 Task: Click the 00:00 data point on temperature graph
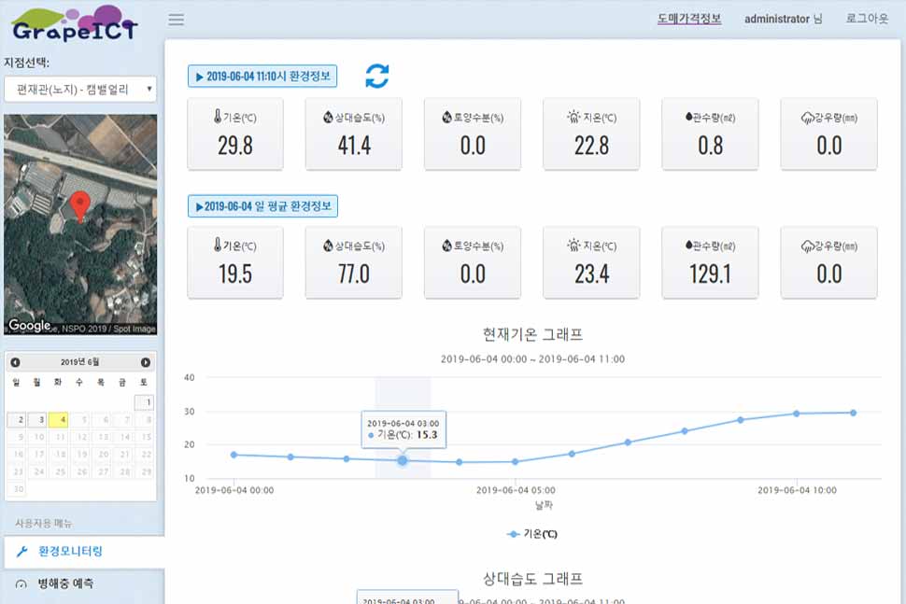pos(234,455)
